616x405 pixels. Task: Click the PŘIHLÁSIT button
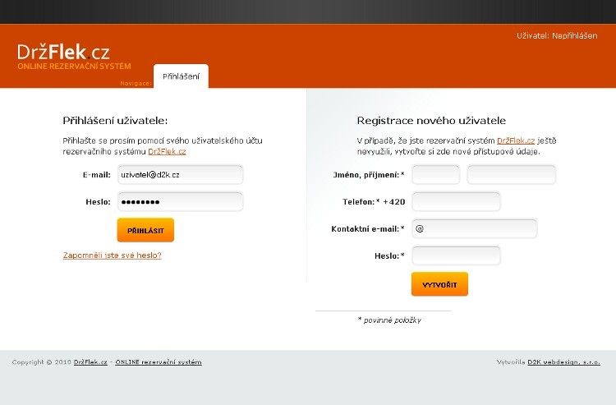click(x=145, y=230)
